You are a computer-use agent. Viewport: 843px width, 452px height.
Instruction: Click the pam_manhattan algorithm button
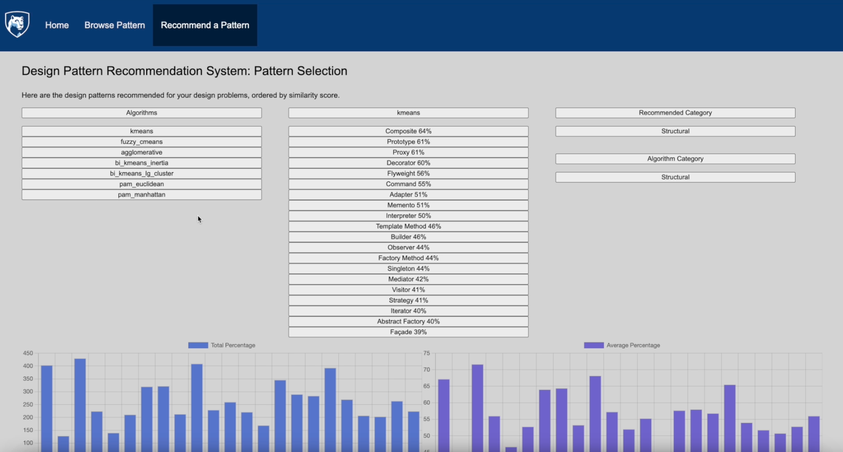141,195
